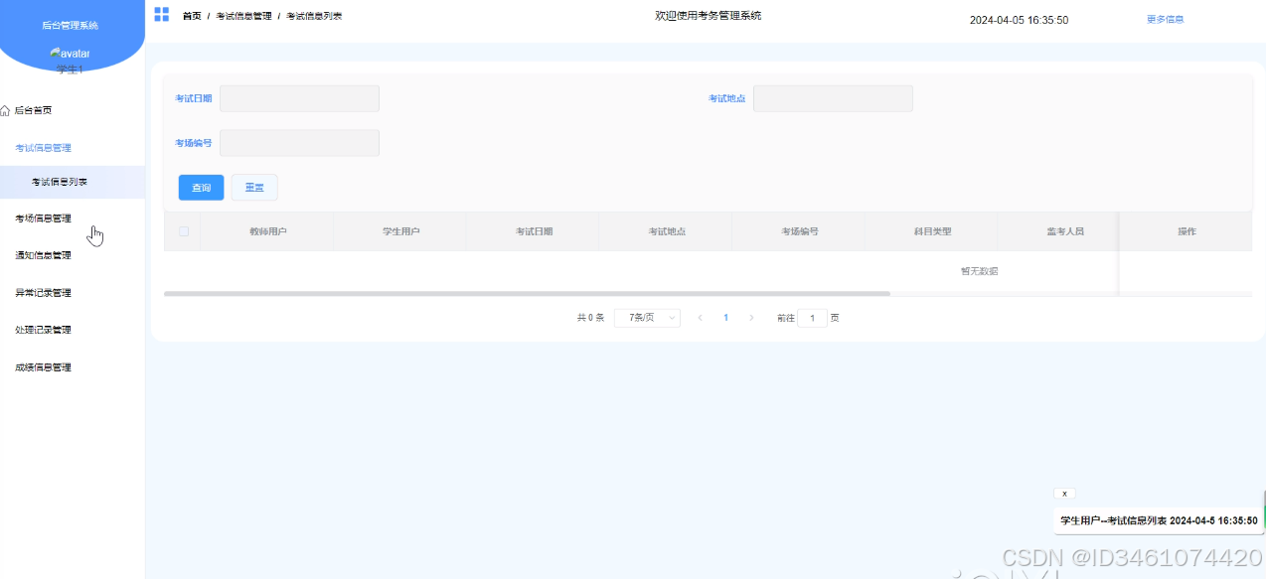Screen dimensions: 1266x579
Task: Click 首页 in the breadcrumb
Action: (x=192, y=16)
